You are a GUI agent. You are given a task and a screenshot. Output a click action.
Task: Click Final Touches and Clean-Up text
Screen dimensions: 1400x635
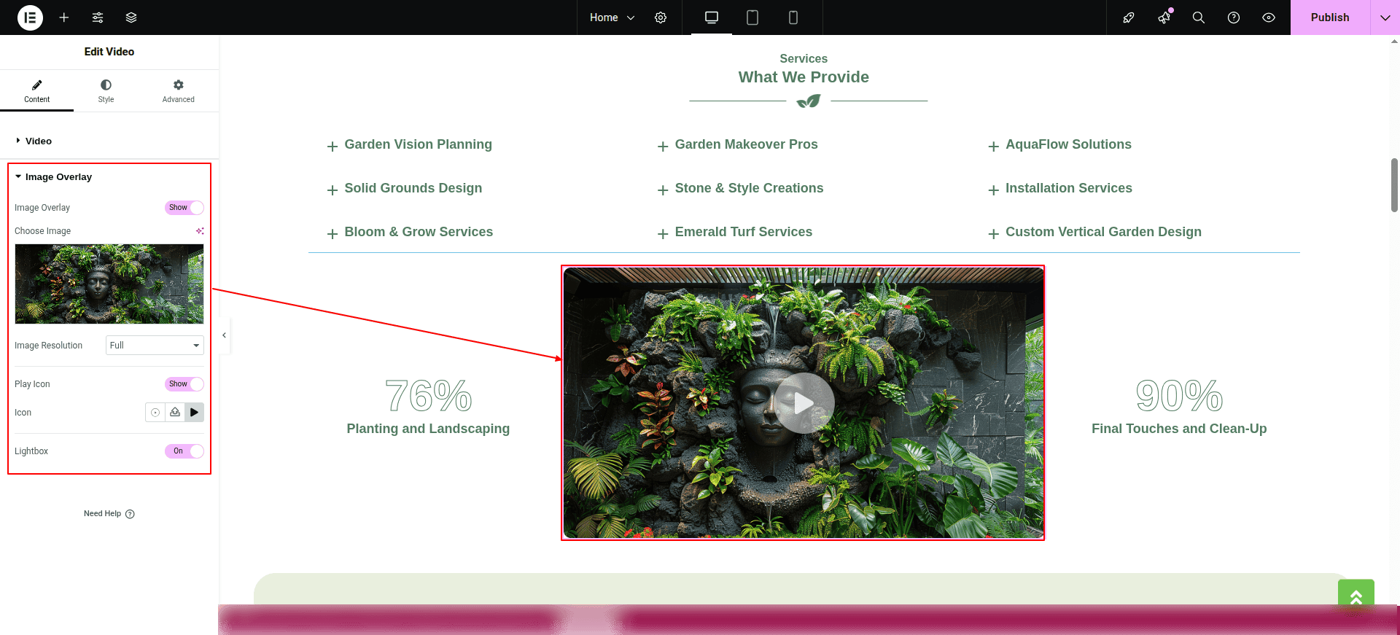[x=1179, y=429]
